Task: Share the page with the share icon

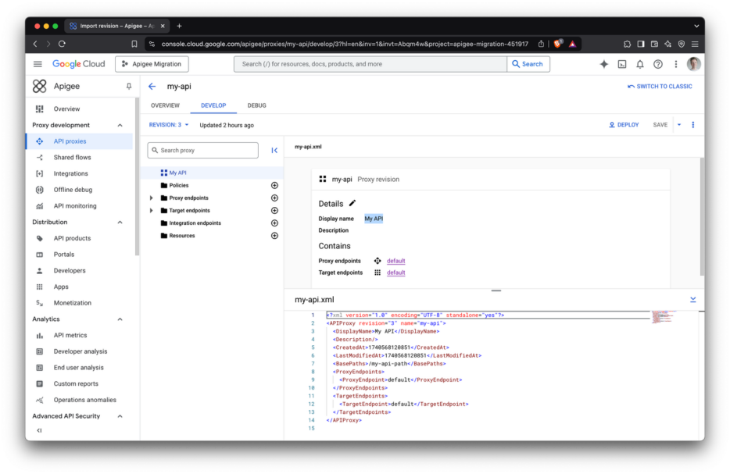Action: 541,44
